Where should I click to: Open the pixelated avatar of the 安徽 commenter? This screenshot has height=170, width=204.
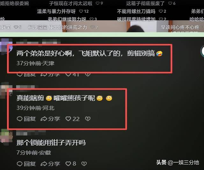(6, 137)
